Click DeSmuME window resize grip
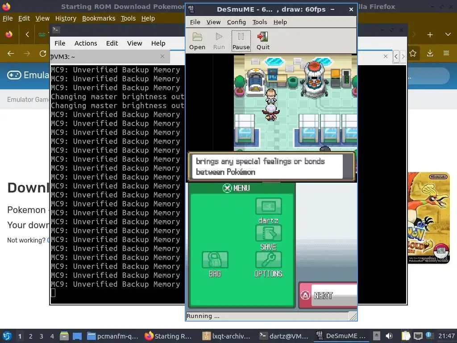 pos(353,316)
